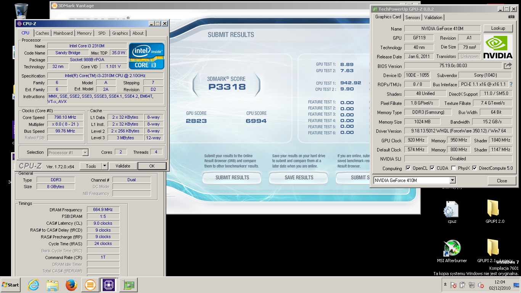Click the CPU score value 6994
The width and height of the screenshot is (521, 293).
(x=256, y=121)
